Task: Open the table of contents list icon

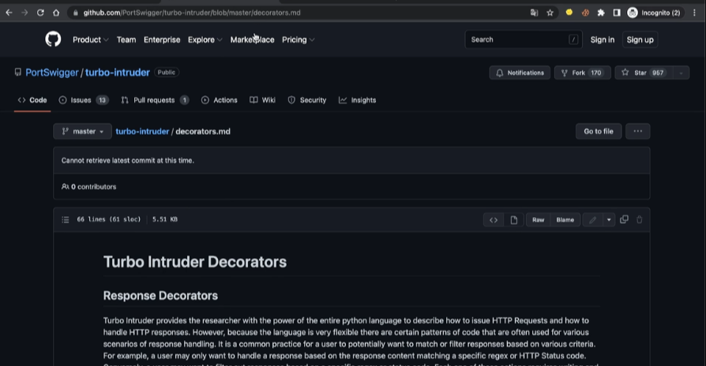Action: click(66, 219)
